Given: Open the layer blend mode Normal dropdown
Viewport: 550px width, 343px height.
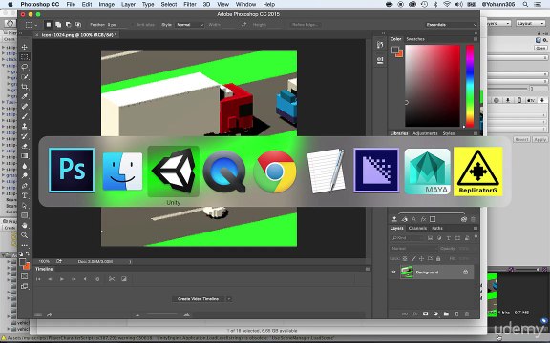Looking at the screenshot, I should point(413,248).
